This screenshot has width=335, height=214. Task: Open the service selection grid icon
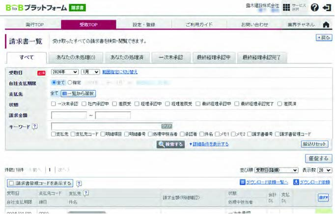286,7
